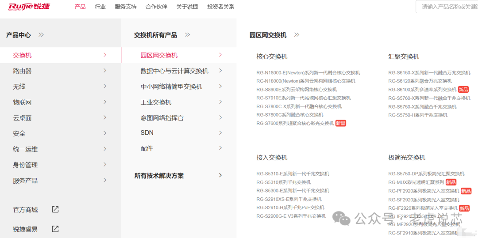Open external link icon beside 官方商城
Image resolution: width=478 pixels, height=238 pixels.
coord(55,209)
